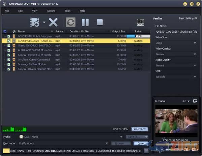Pause the conversion

(x=85, y=23)
